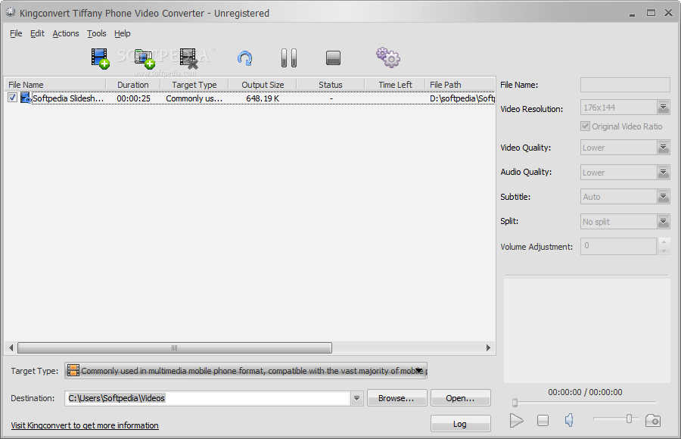Screen dimensions: 681x439
Task: Select the Softpedia Slidesh… file name
Action: click(x=68, y=98)
